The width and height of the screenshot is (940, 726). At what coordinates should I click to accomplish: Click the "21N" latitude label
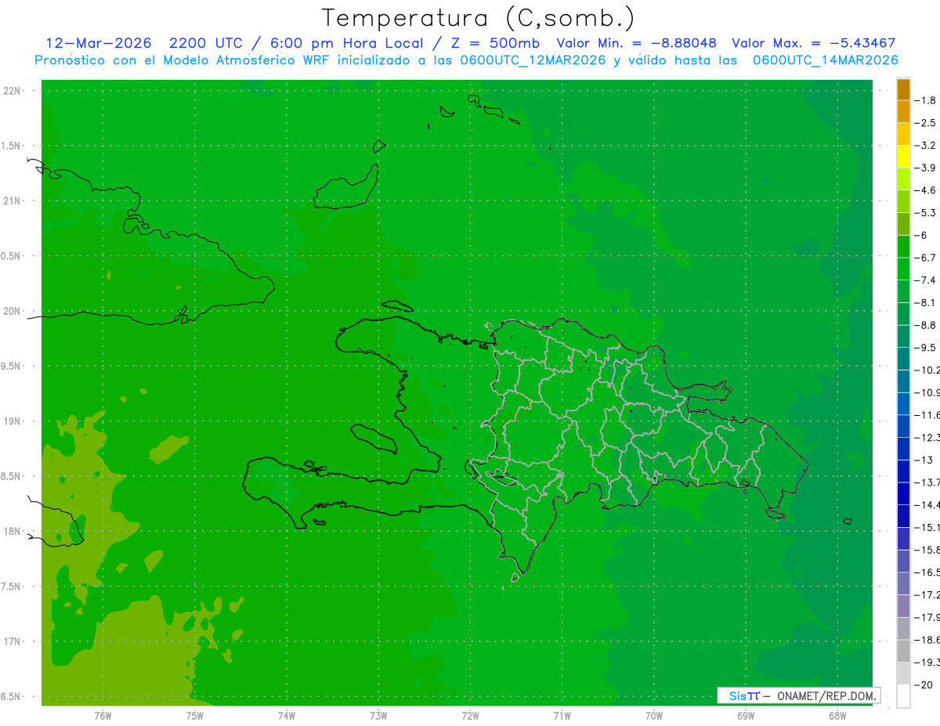(x=12, y=200)
